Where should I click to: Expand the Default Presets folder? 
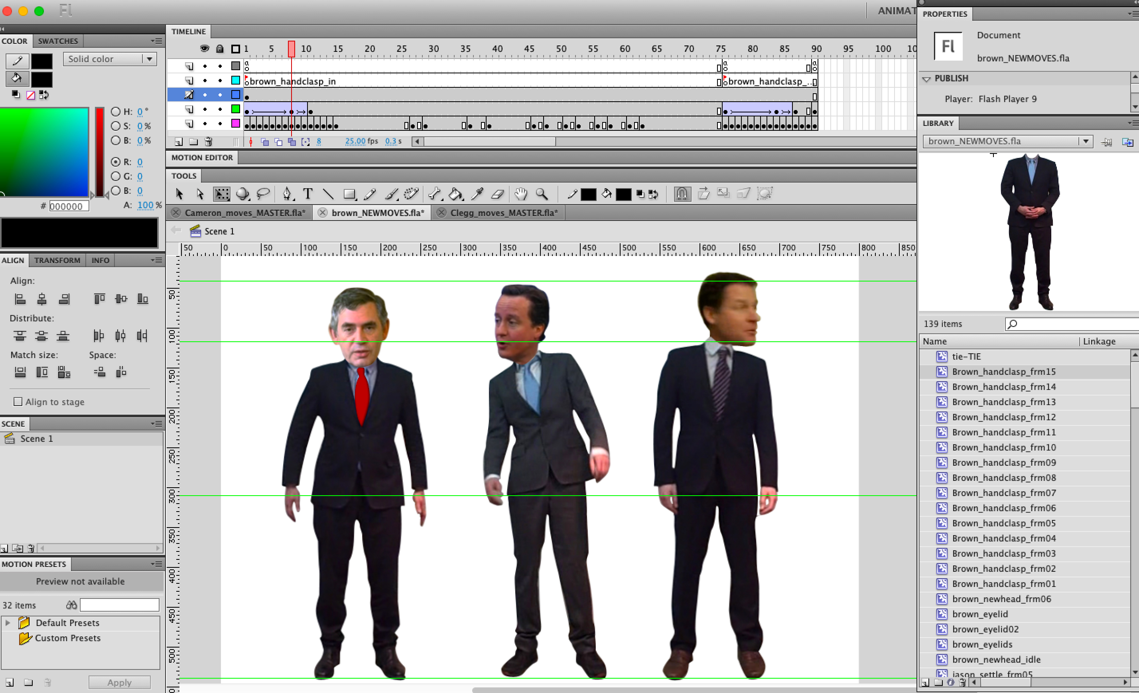[x=8, y=622]
